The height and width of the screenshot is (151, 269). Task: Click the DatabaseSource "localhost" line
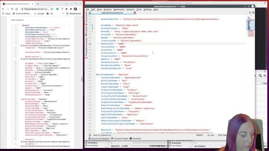pyautogui.click(x=119, y=62)
